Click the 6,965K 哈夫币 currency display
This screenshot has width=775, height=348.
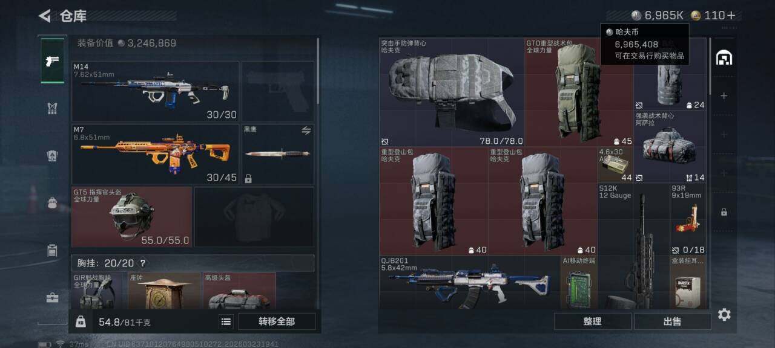(x=657, y=16)
